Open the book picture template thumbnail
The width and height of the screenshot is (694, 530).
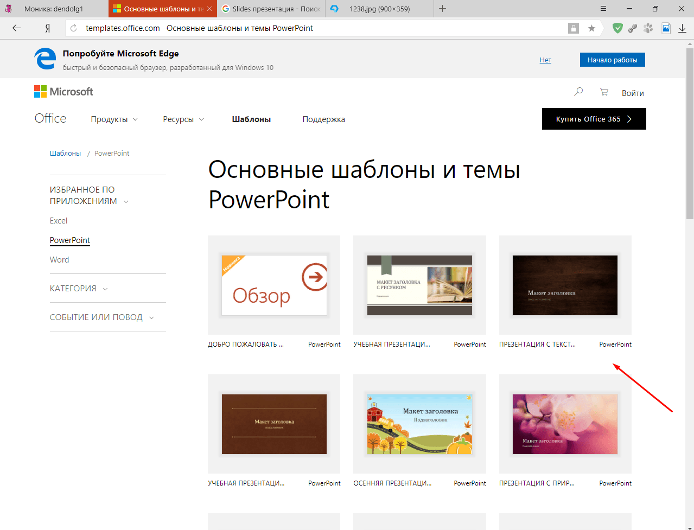pyautogui.click(x=419, y=285)
